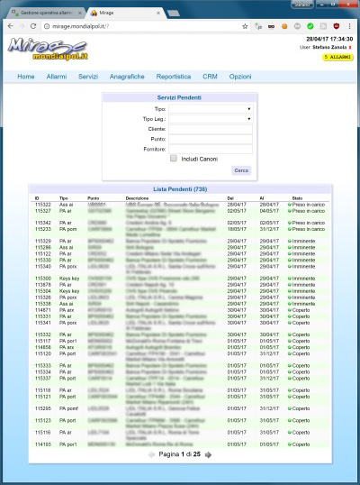Click the green status icon for row 114193
This screenshot has height=485, width=360.
[x=290, y=444]
